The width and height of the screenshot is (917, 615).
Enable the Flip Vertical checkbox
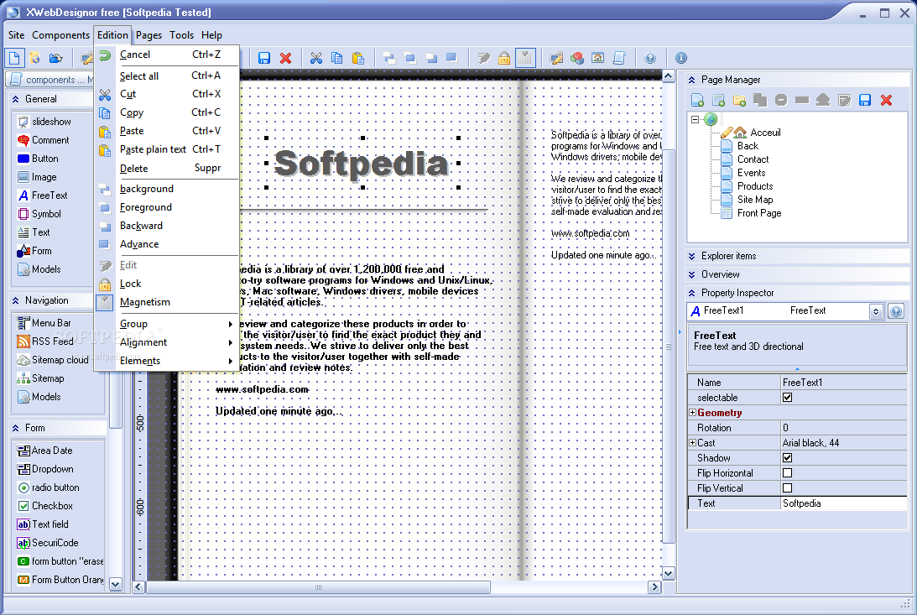coord(787,488)
